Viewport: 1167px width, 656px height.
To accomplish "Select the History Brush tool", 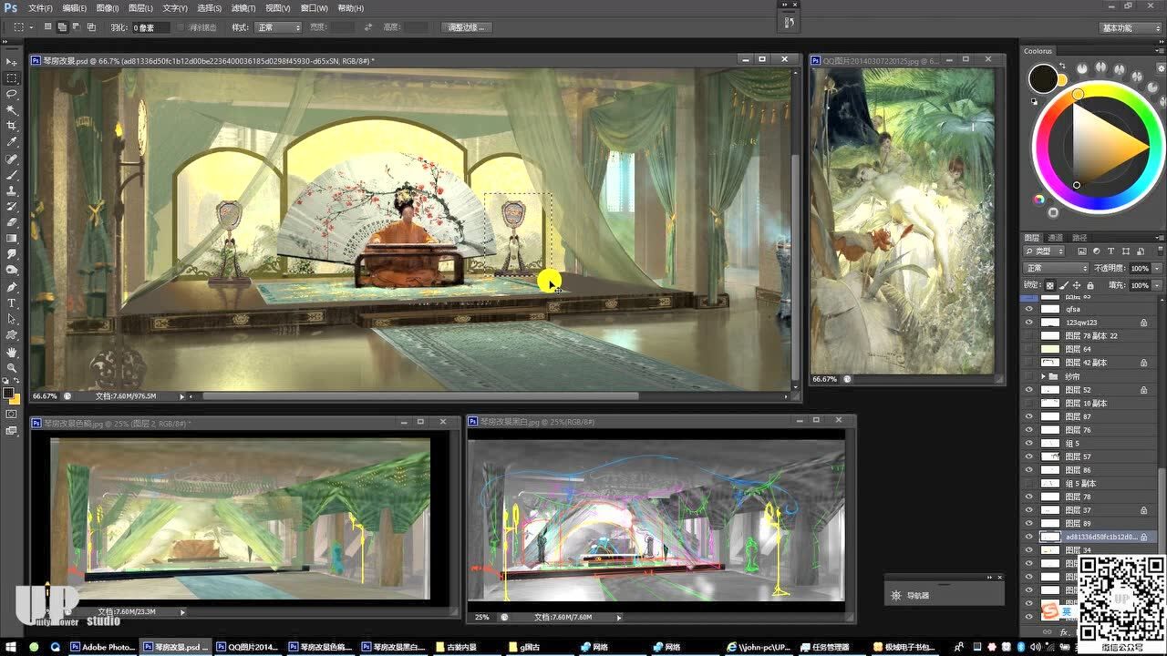I will 12,206.
